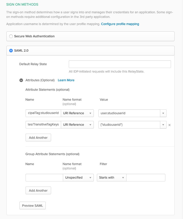Focus the Default Relay State field
This screenshot has height=219, width=183.
[120, 64]
